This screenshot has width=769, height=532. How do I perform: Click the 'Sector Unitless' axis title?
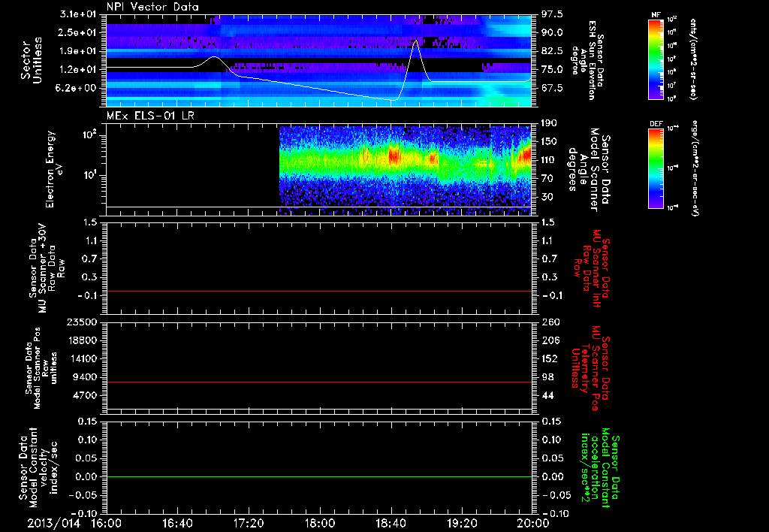pos(32,60)
